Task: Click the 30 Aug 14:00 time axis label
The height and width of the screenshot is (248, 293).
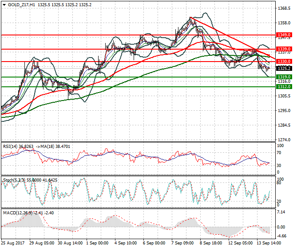Action: [70, 243]
